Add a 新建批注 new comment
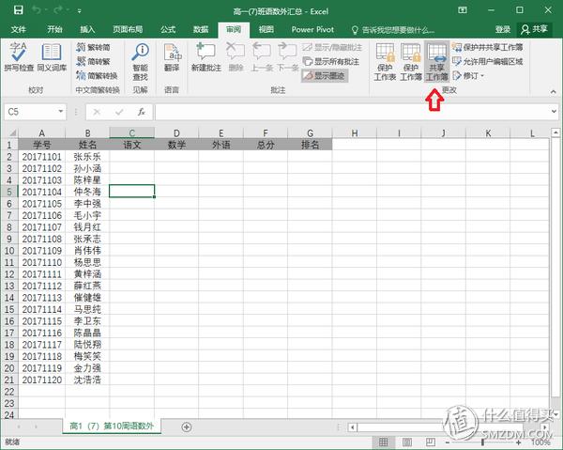This screenshot has width=563, height=450. pyautogui.click(x=205, y=56)
